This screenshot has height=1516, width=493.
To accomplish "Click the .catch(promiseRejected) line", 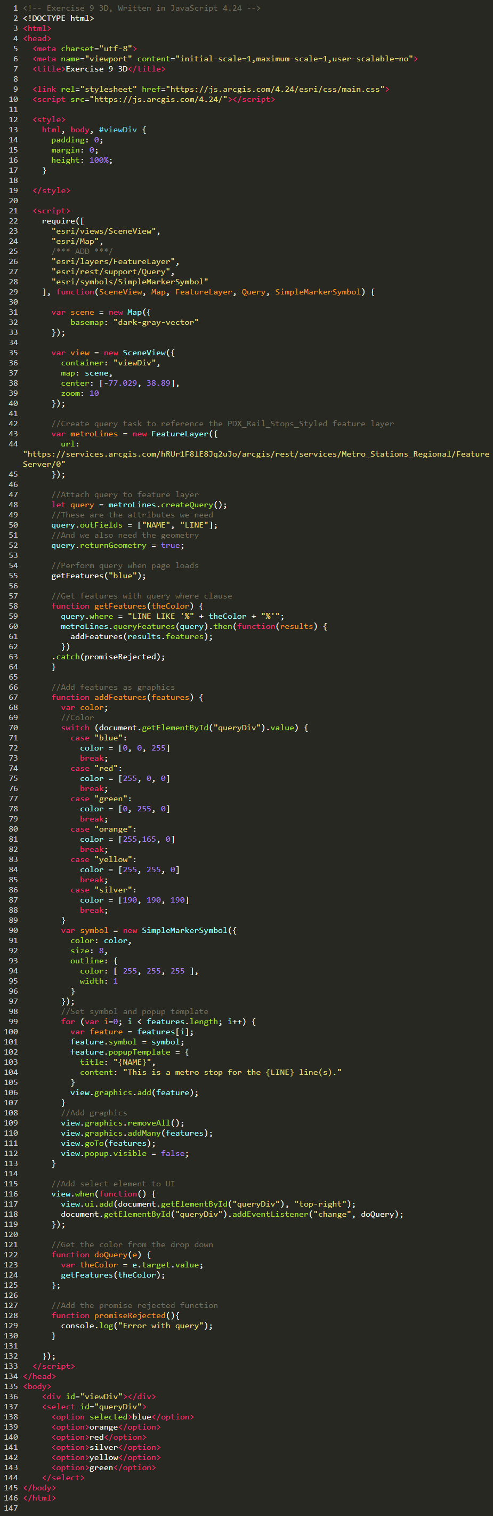I will [x=108, y=656].
